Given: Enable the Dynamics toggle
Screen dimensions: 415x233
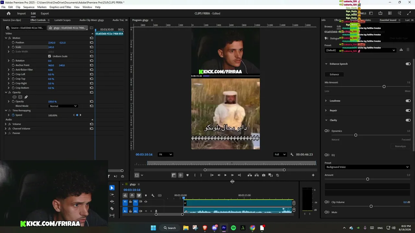Looking at the screenshot, I should [x=327, y=131].
